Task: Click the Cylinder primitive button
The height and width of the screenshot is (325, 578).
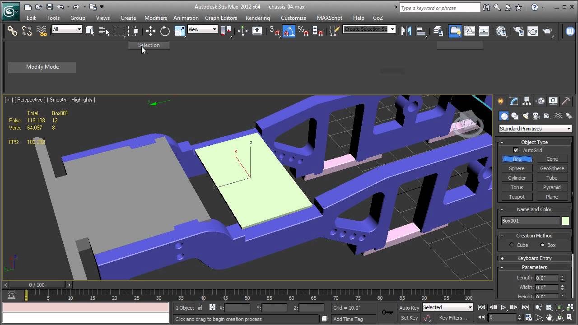Action: point(517,178)
